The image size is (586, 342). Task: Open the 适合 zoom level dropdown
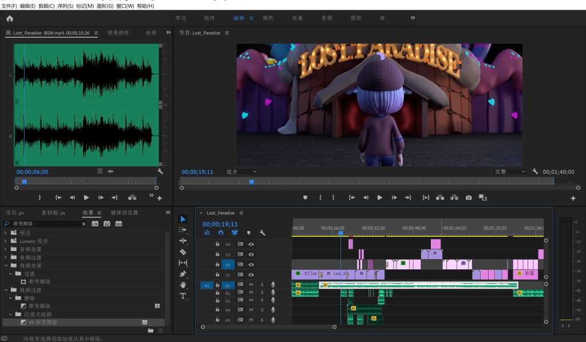(x=241, y=172)
